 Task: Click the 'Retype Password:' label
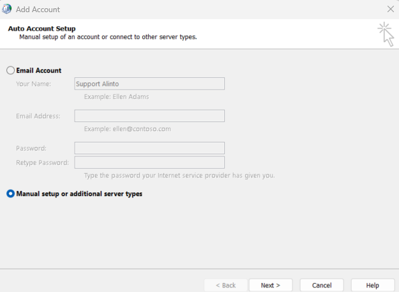tap(41, 162)
